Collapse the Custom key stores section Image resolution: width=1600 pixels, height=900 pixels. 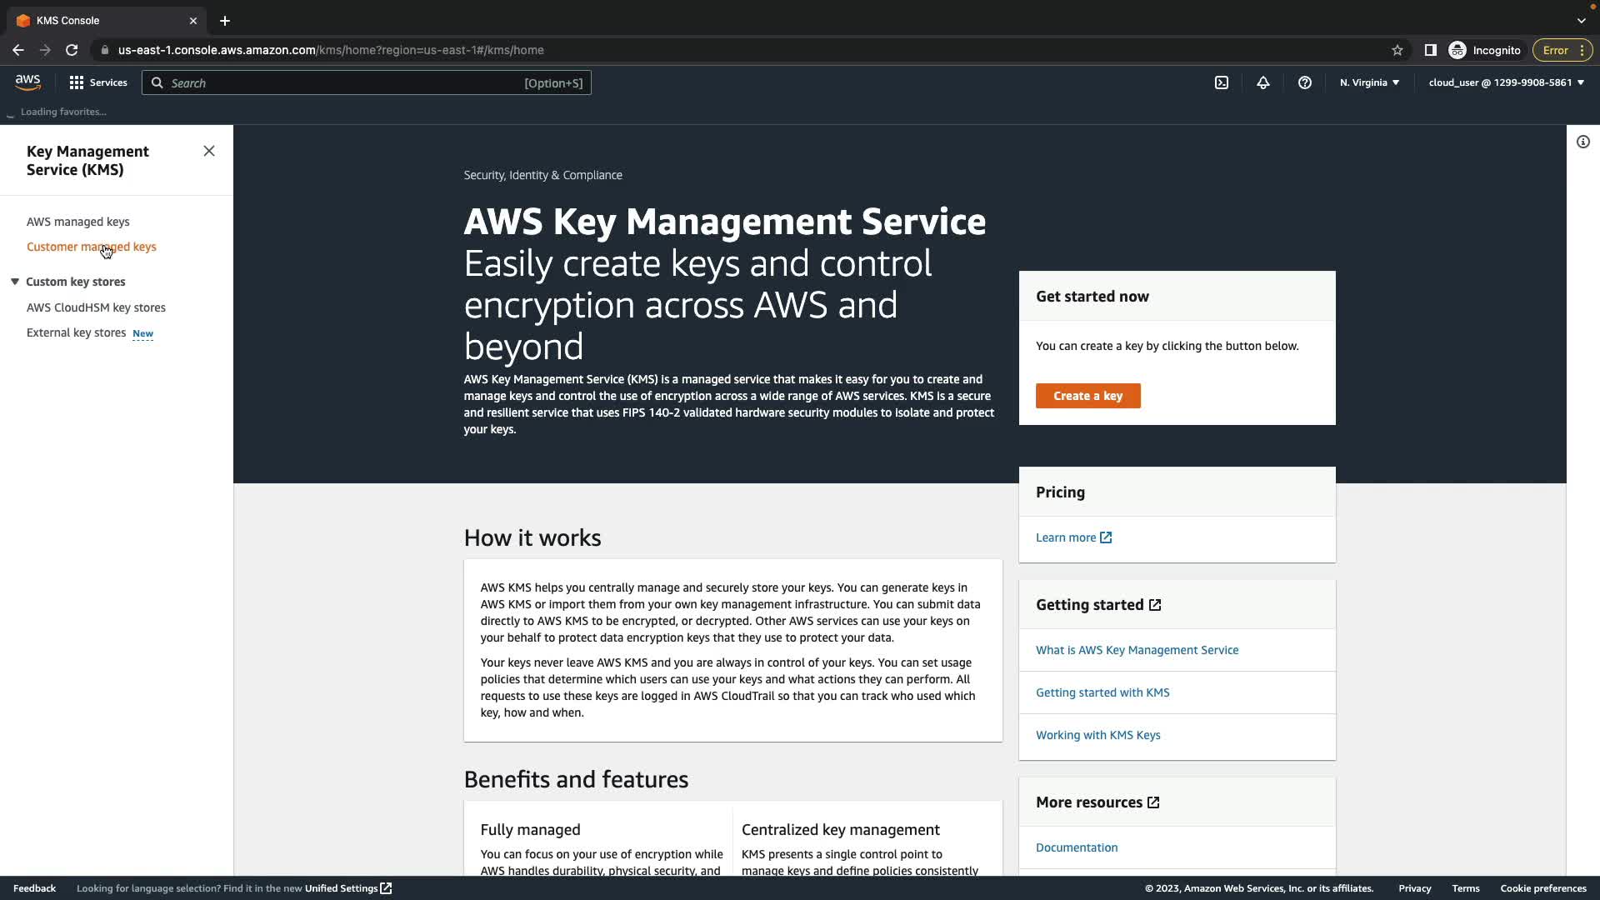point(15,282)
